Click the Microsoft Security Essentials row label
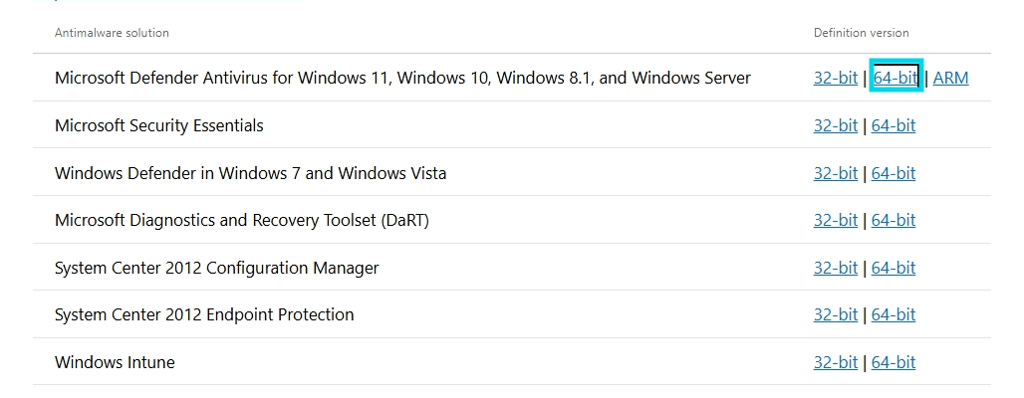The width and height of the screenshot is (1024, 398). pos(158,125)
